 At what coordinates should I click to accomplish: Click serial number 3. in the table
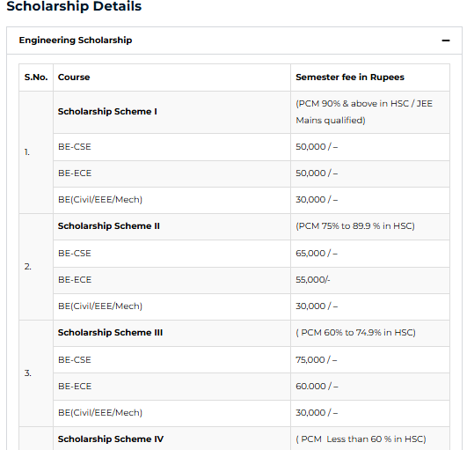point(27,373)
